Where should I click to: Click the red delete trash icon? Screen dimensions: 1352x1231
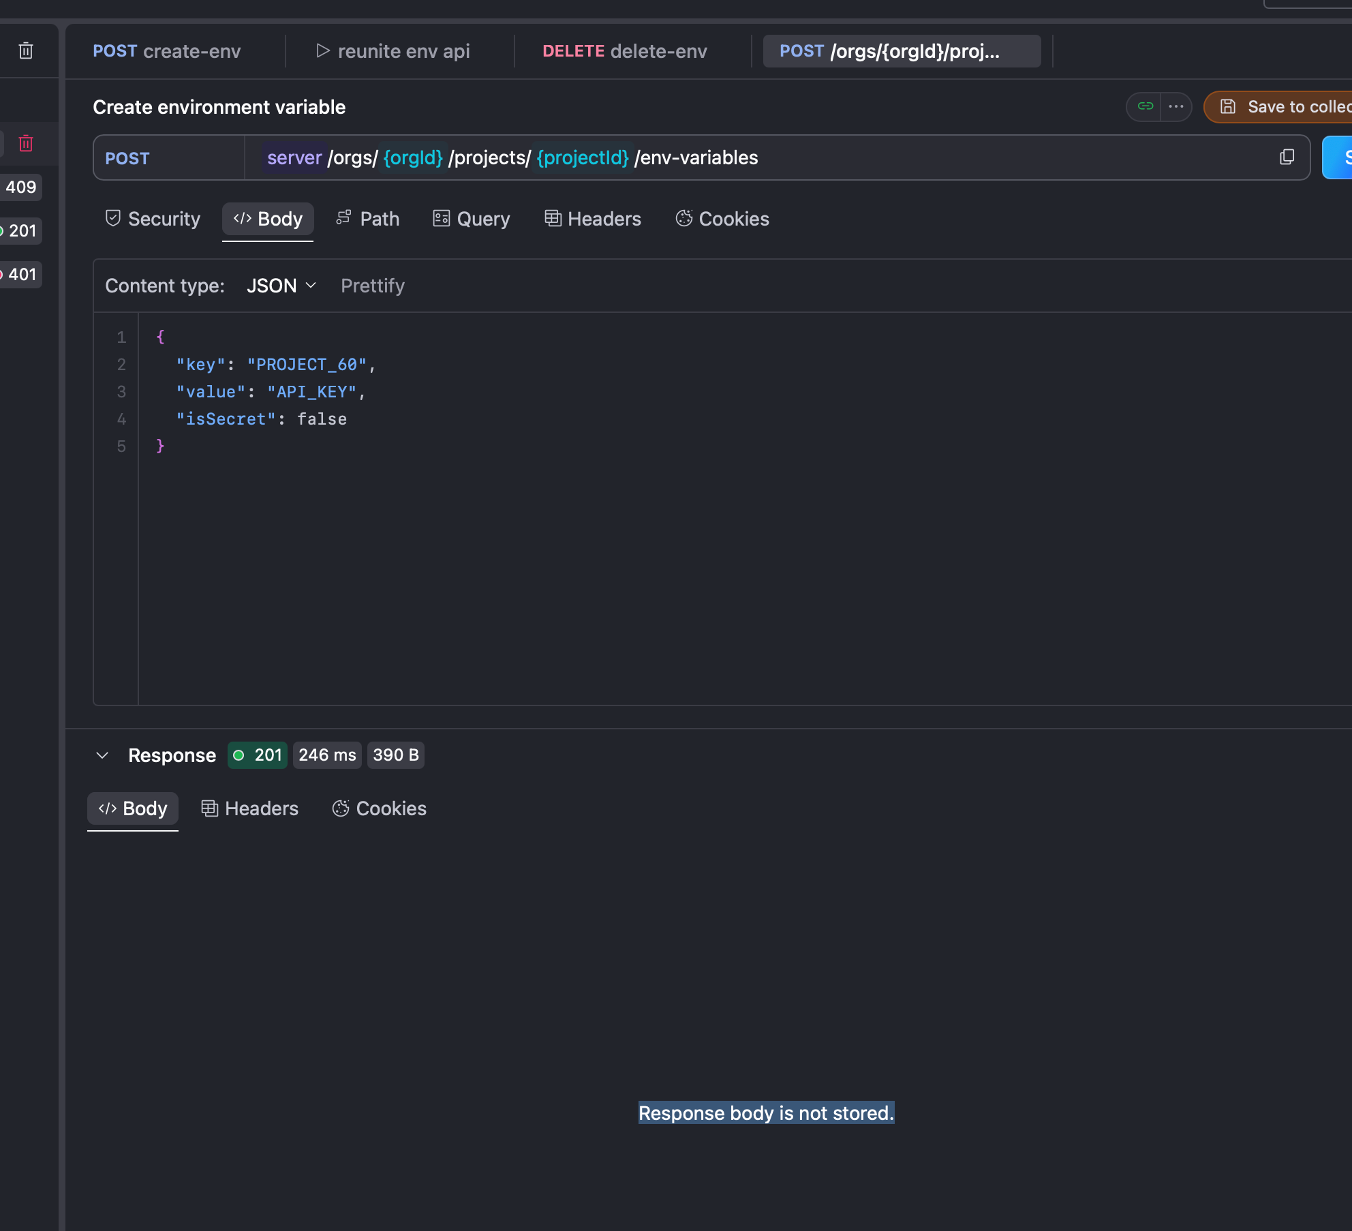click(x=26, y=144)
